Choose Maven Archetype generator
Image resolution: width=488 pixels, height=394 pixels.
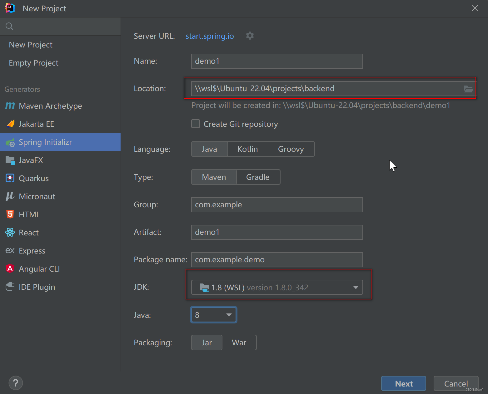[60, 106]
